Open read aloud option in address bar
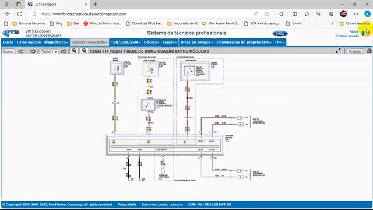 pyautogui.click(x=256, y=14)
